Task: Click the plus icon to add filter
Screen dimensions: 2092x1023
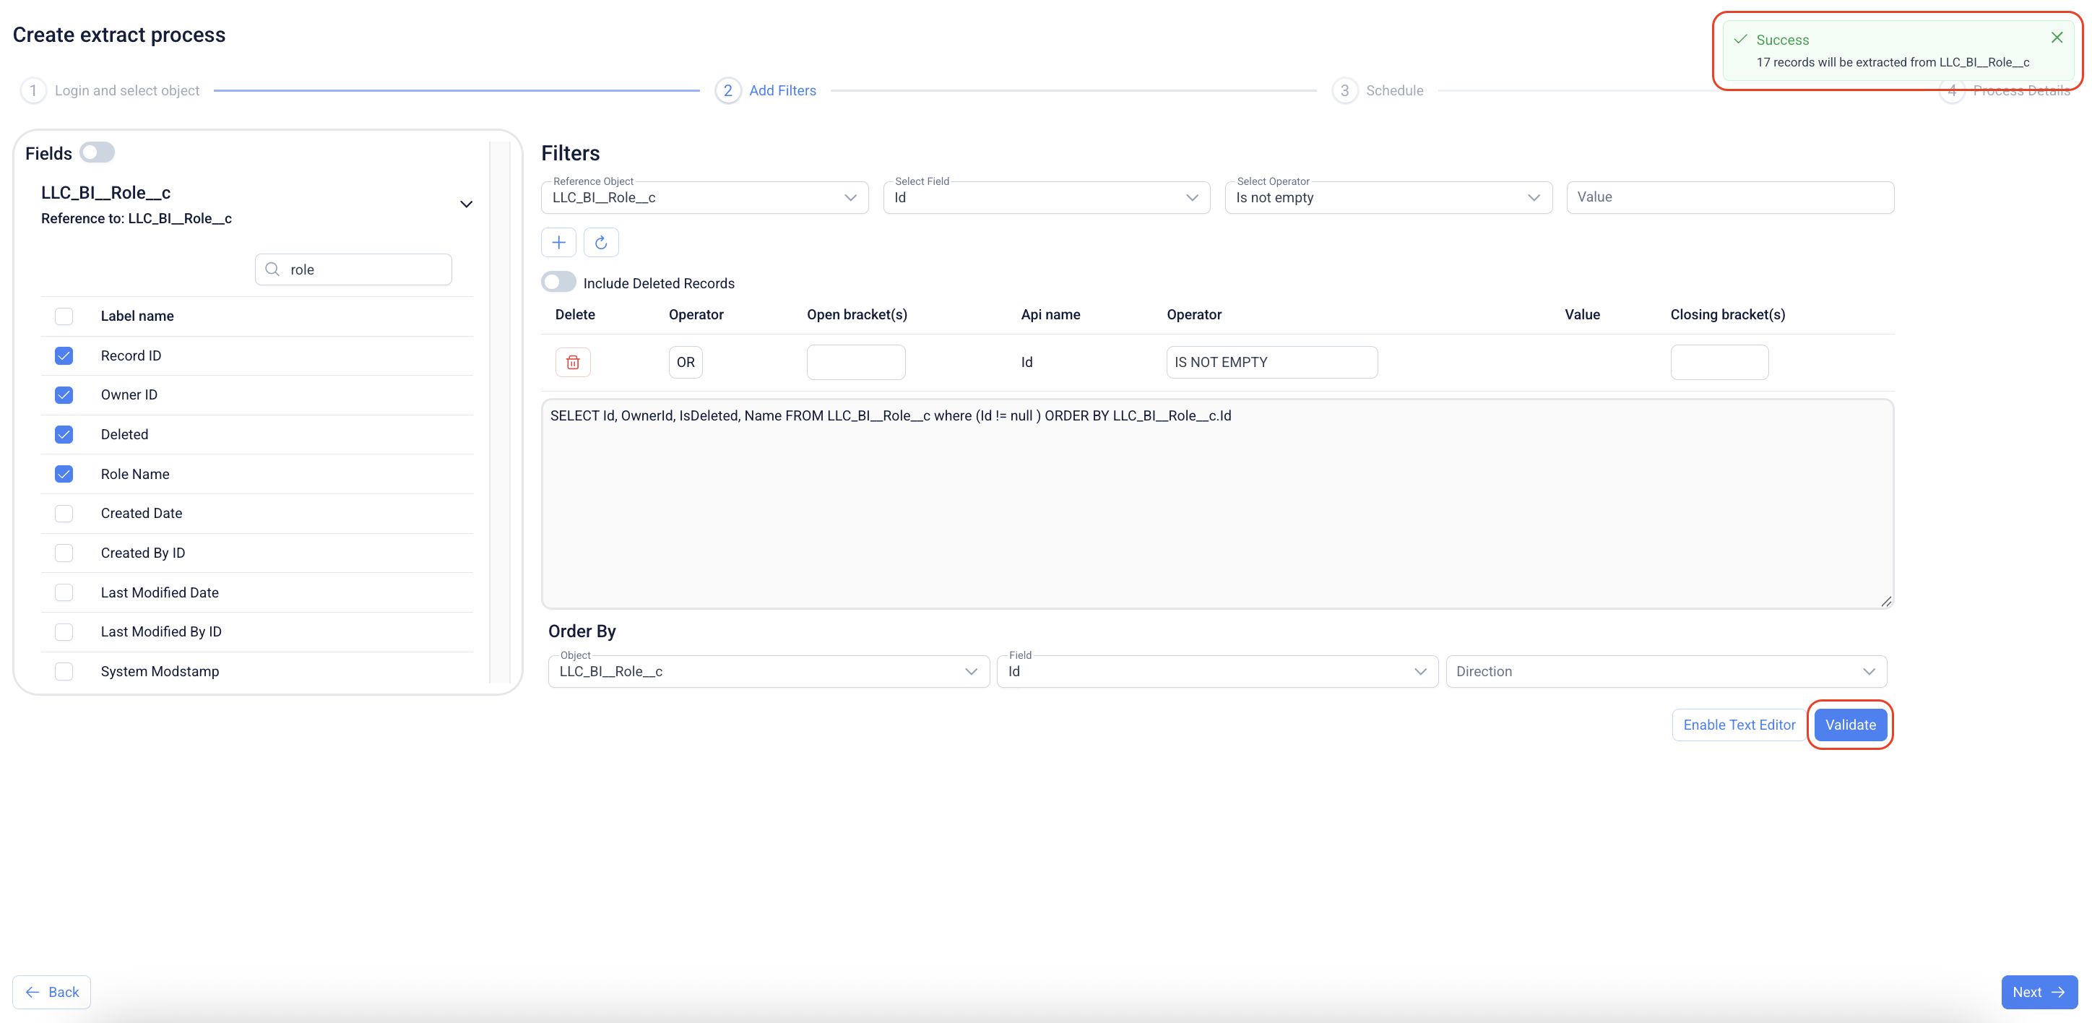Action: coord(558,242)
